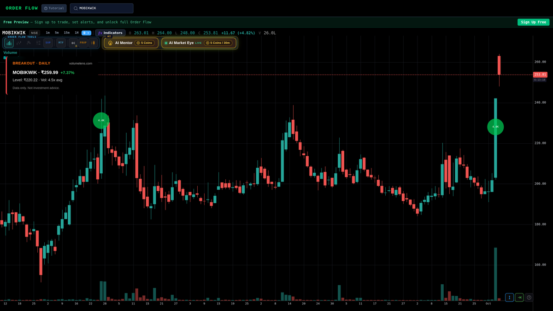The width and height of the screenshot is (553, 311).
Task: Select the second order flow tool icon
Action: 19,43
